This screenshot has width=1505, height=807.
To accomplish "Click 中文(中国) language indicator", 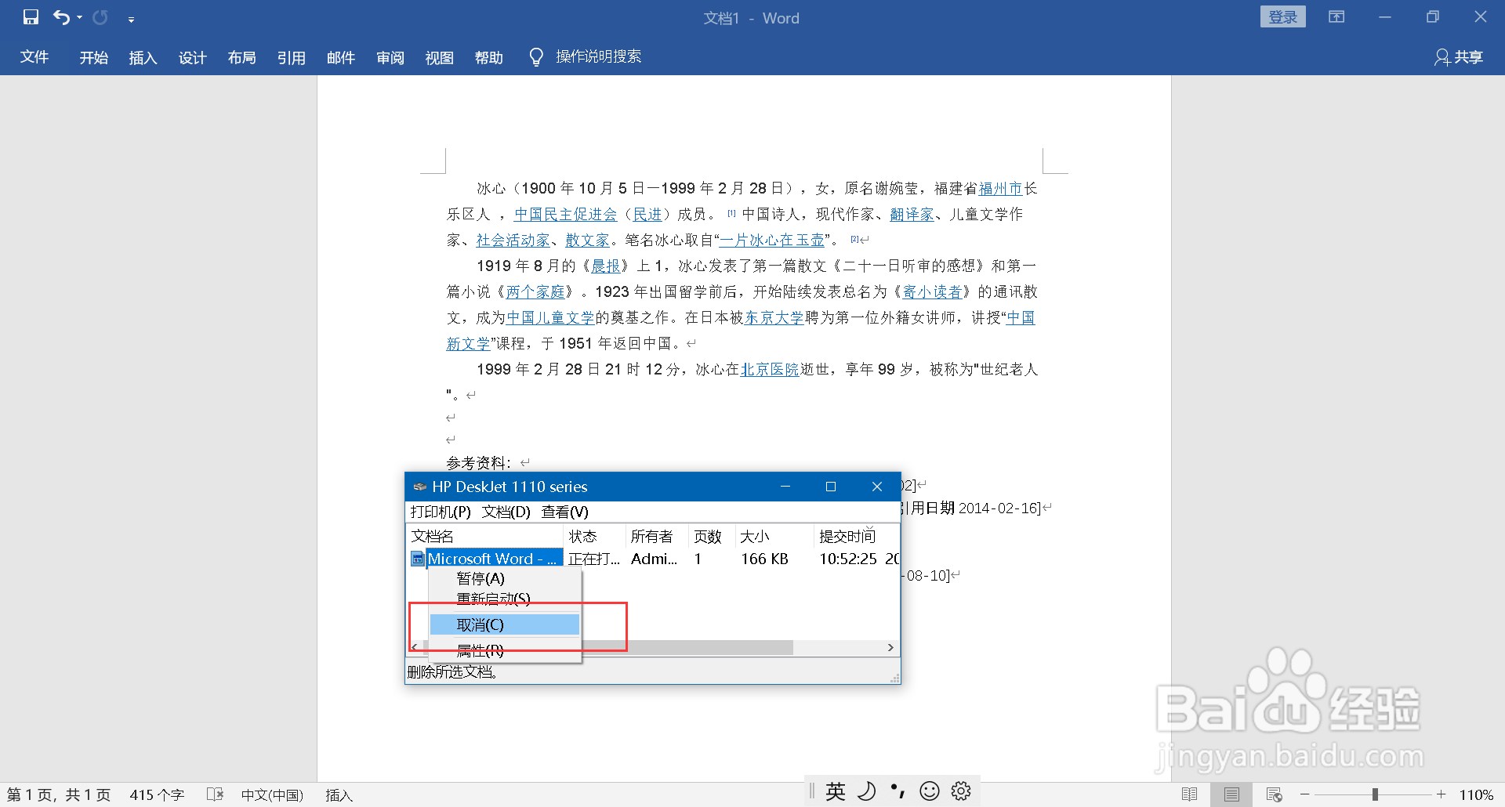I will 272,794.
